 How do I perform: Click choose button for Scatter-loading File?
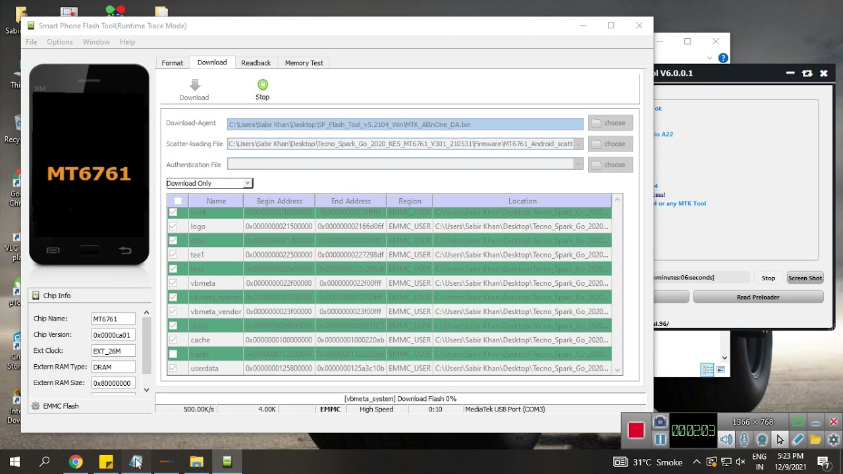point(611,144)
